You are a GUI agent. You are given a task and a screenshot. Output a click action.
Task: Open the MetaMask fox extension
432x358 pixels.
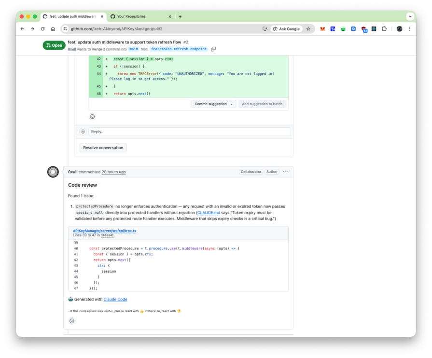[322, 29]
